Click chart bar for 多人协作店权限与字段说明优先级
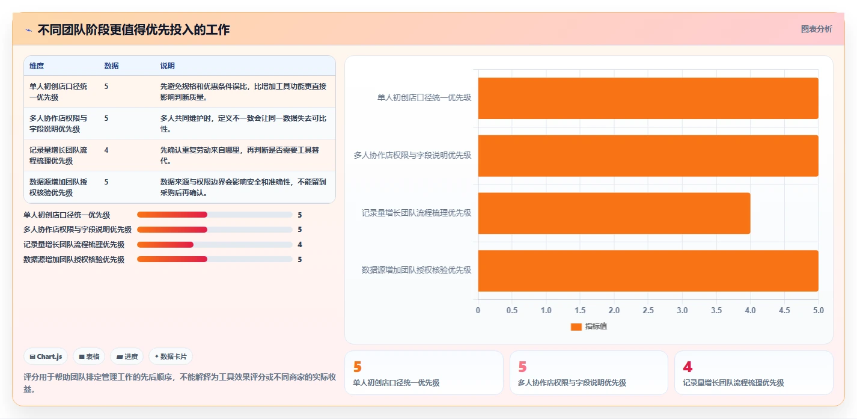 coord(648,156)
